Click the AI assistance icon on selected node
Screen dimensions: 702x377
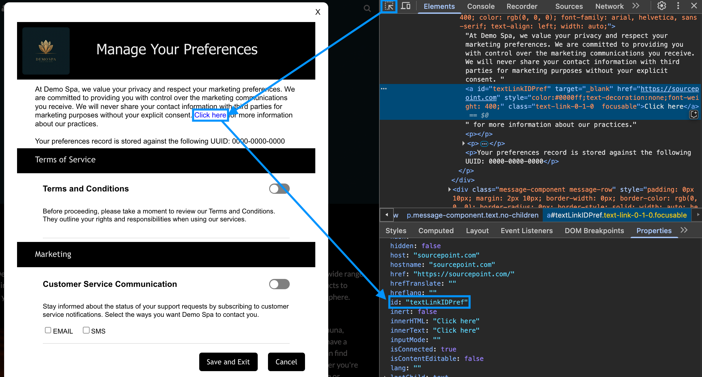[694, 115]
